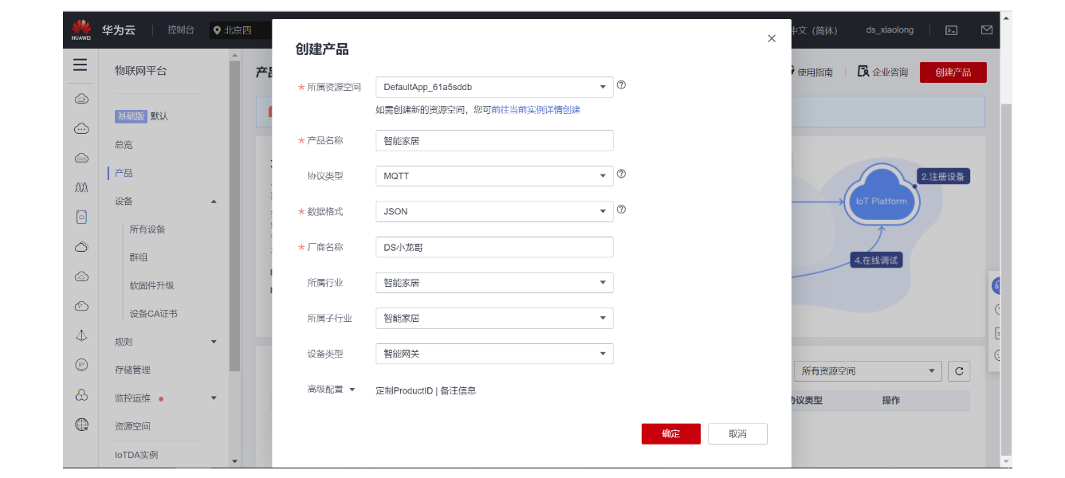Click the red 创建产品 button
This screenshot has height=478, width=1065.
[x=953, y=72]
